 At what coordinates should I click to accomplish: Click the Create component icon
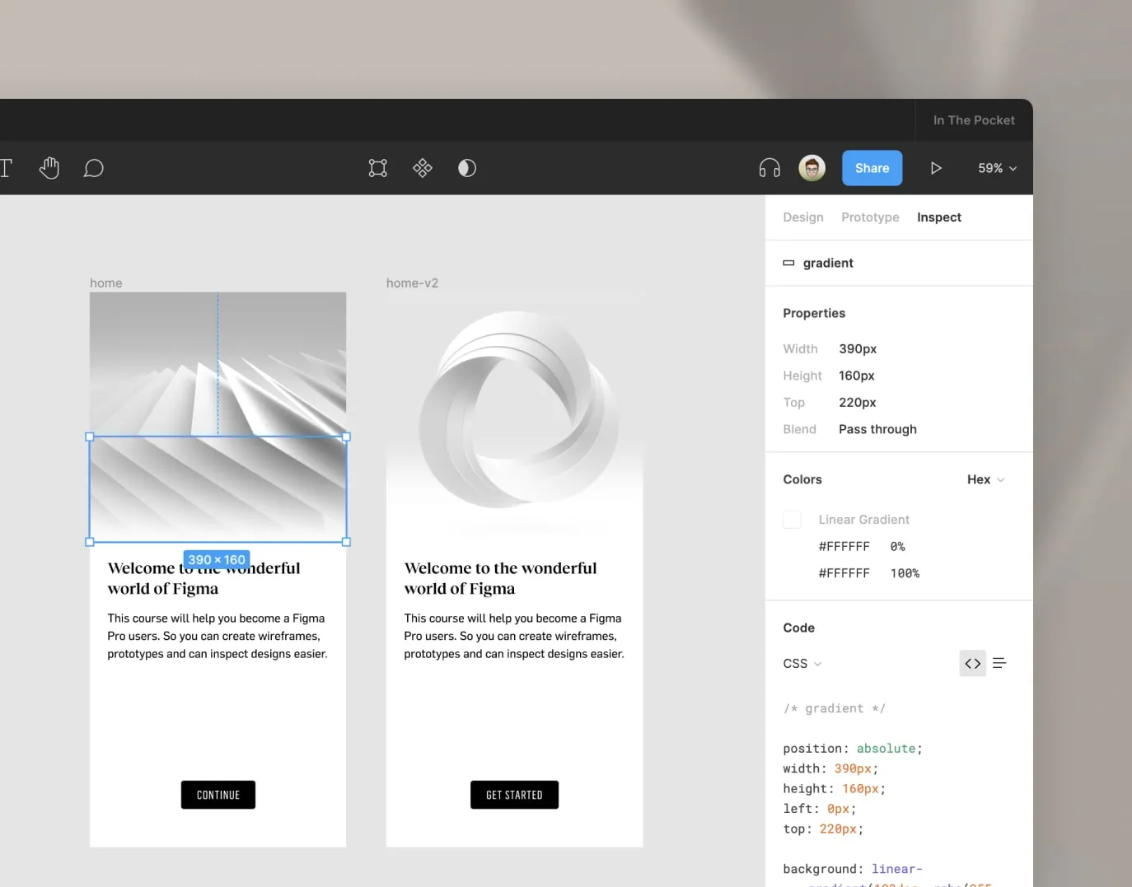(422, 168)
